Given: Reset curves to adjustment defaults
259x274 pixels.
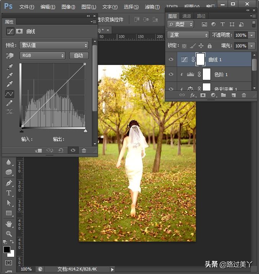Looking at the screenshot, I should [61, 150].
